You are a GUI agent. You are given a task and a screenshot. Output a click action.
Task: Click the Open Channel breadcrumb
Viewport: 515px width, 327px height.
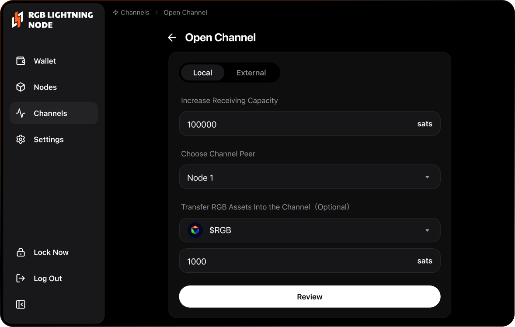click(185, 13)
